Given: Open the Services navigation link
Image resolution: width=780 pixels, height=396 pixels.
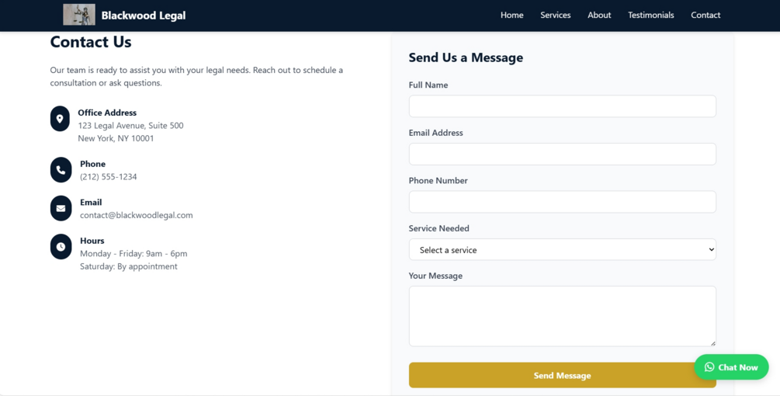Looking at the screenshot, I should tap(555, 15).
